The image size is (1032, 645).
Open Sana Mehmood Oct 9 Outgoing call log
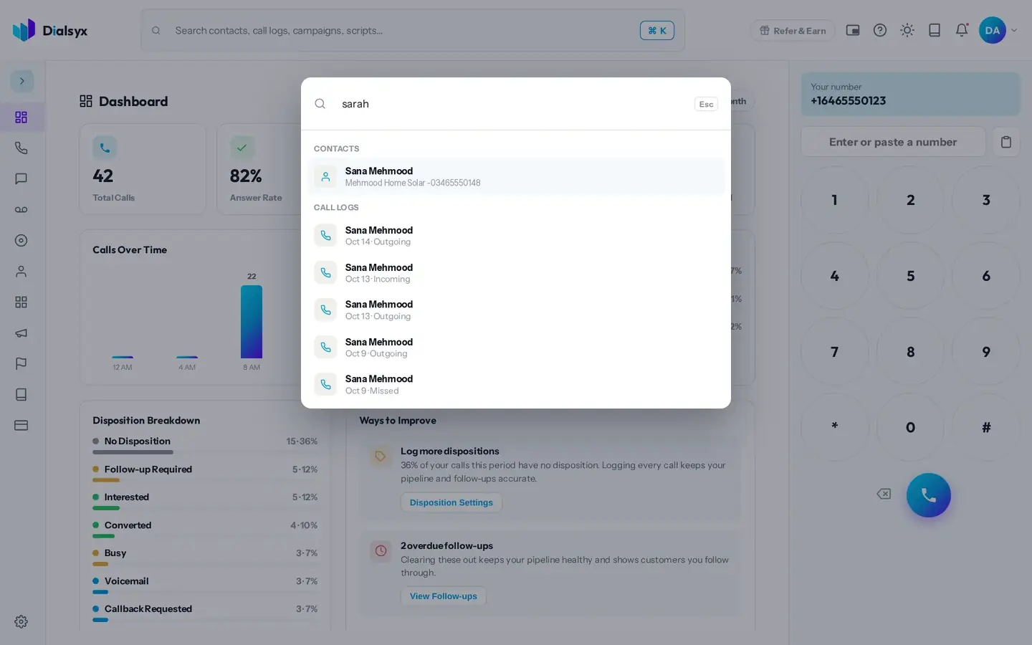(516, 347)
